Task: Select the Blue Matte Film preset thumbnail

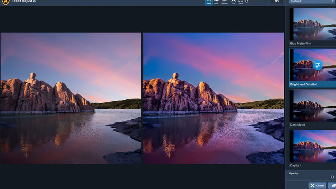Action: [313, 24]
